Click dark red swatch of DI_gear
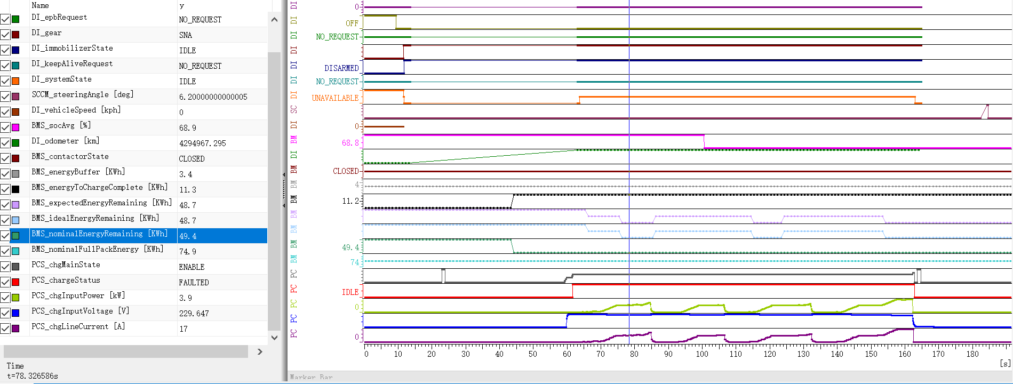Screen dimensions: 1013x384 click(15, 35)
